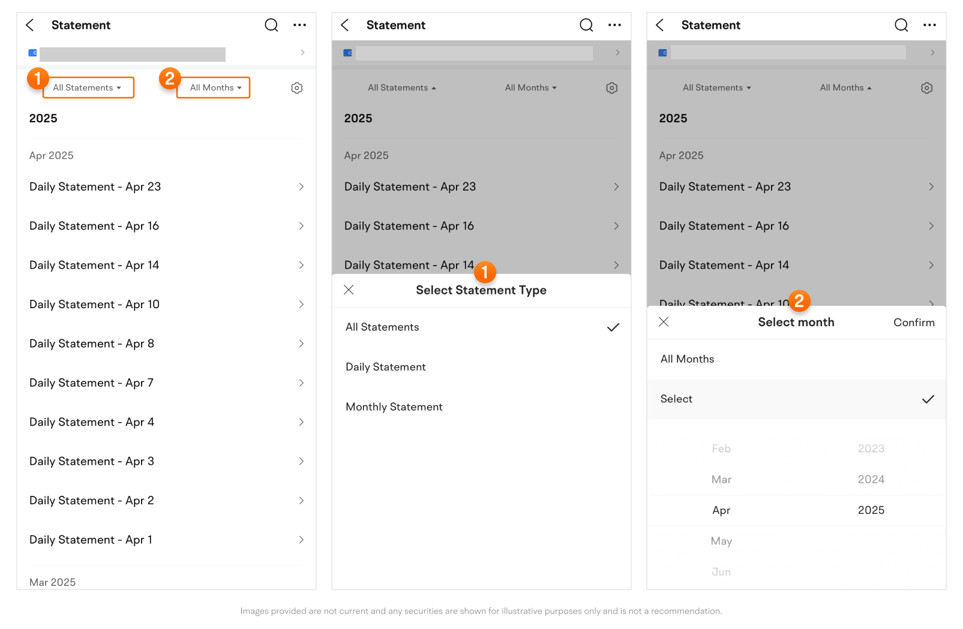963x629 pixels.
Task: Close the Select month sheet
Action: [664, 322]
